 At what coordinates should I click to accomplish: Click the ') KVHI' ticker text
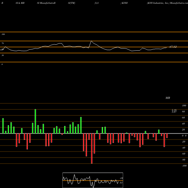[124, 3]
